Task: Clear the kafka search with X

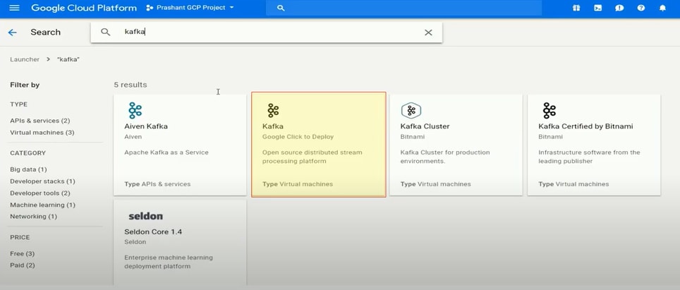Action: pyautogui.click(x=428, y=32)
